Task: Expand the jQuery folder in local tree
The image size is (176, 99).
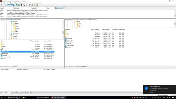Action: pyautogui.click(x=12, y=32)
